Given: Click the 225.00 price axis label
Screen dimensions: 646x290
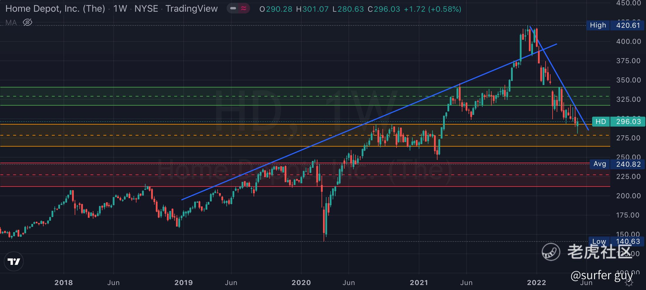Looking at the screenshot, I should [x=628, y=177].
